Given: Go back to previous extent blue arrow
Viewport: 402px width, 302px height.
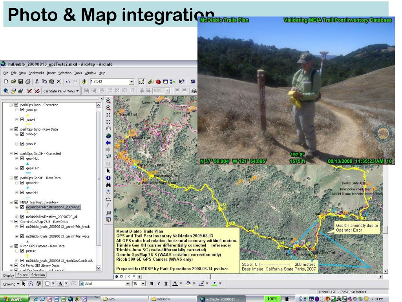Looking at the screenshot, I should click(x=108, y=142).
